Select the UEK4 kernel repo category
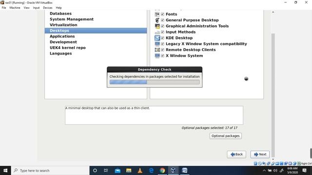Screen dimensions: 312x175 pos(68,48)
